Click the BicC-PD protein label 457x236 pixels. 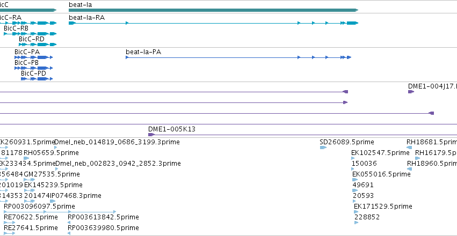click(33, 73)
